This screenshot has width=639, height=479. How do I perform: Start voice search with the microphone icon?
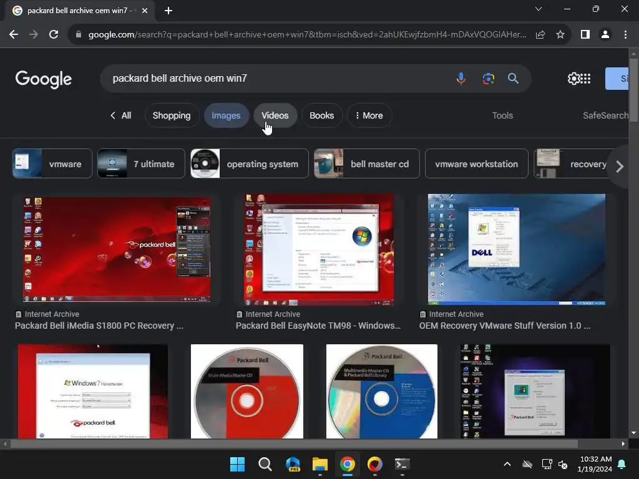click(x=461, y=78)
